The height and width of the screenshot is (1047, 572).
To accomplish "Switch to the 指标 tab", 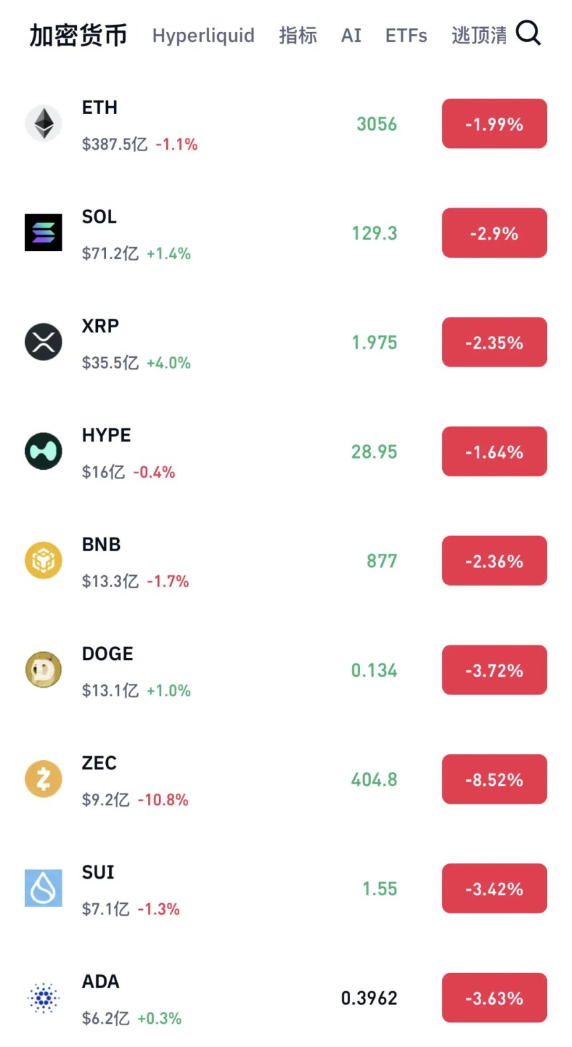I will tap(298, 35).
